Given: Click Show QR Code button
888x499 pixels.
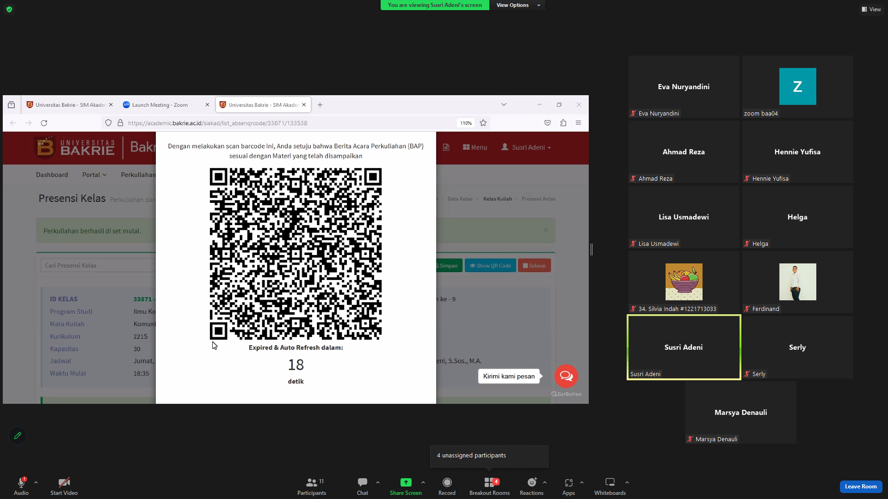Looking at the screenshot, I should pos(490,266).
